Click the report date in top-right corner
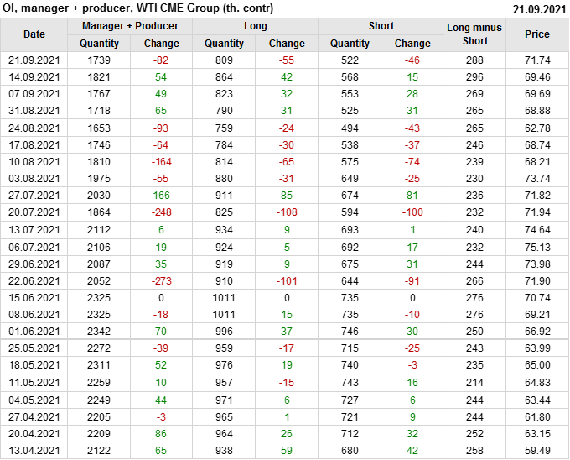 [539, 8]
